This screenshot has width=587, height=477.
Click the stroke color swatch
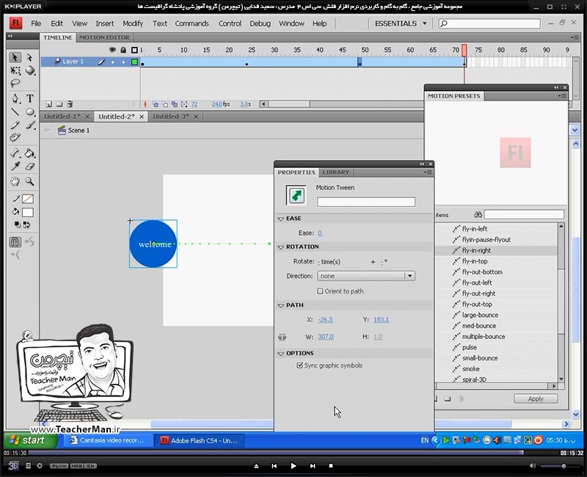[28, 199]
